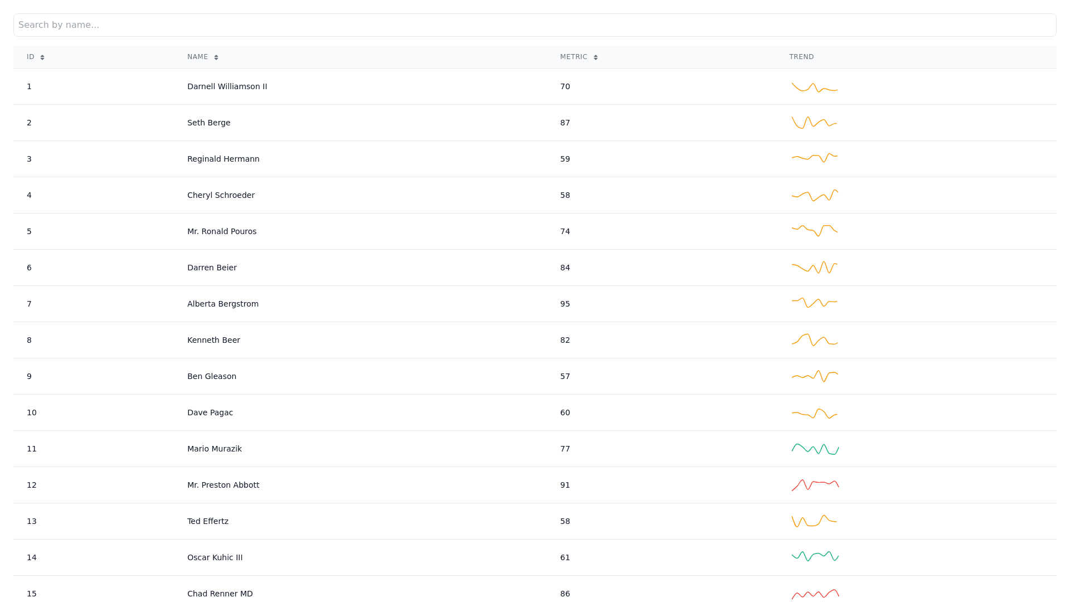Click the TREND column header
The height and width of the screenshot is (602, 1070).
point(801,57)
